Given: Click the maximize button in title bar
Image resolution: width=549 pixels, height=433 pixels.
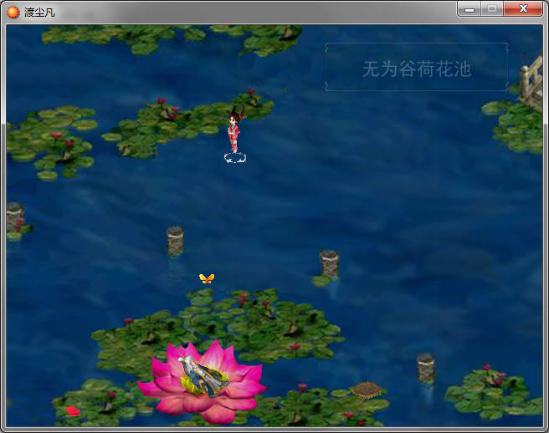Looking at the screenshot, I should pos(492,8).
